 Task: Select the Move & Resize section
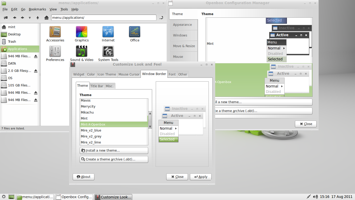pos(184,46)
